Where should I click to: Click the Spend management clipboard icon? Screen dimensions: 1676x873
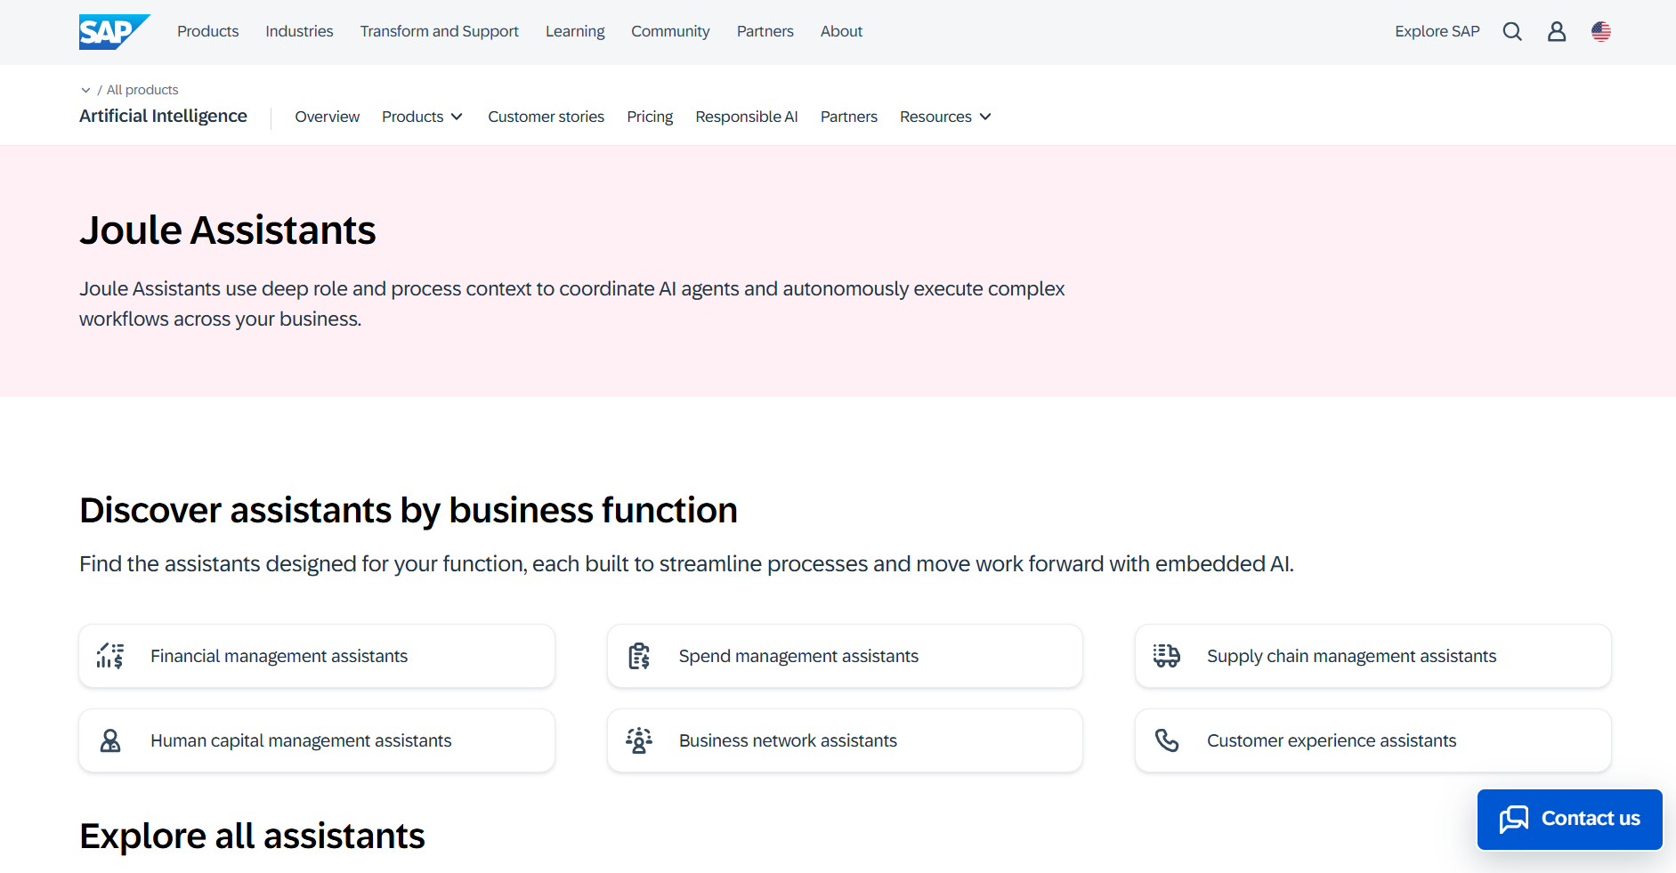coord(639,656)
